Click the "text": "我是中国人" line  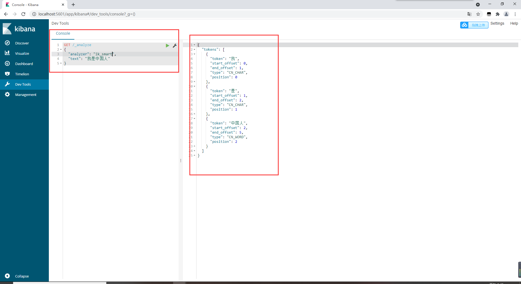pos(89,59)
